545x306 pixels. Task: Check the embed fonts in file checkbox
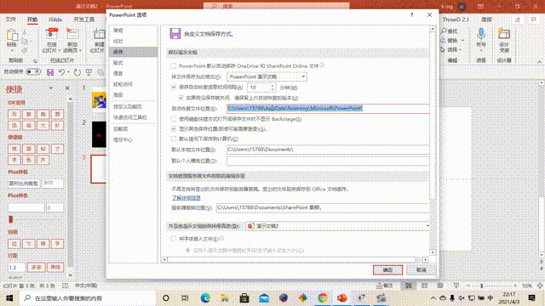coord(174,239)
